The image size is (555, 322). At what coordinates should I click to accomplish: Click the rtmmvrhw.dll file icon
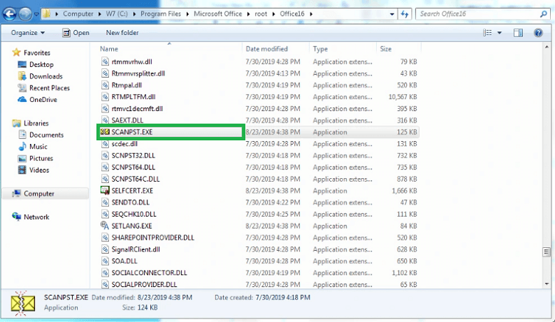[x=105, y=61]
